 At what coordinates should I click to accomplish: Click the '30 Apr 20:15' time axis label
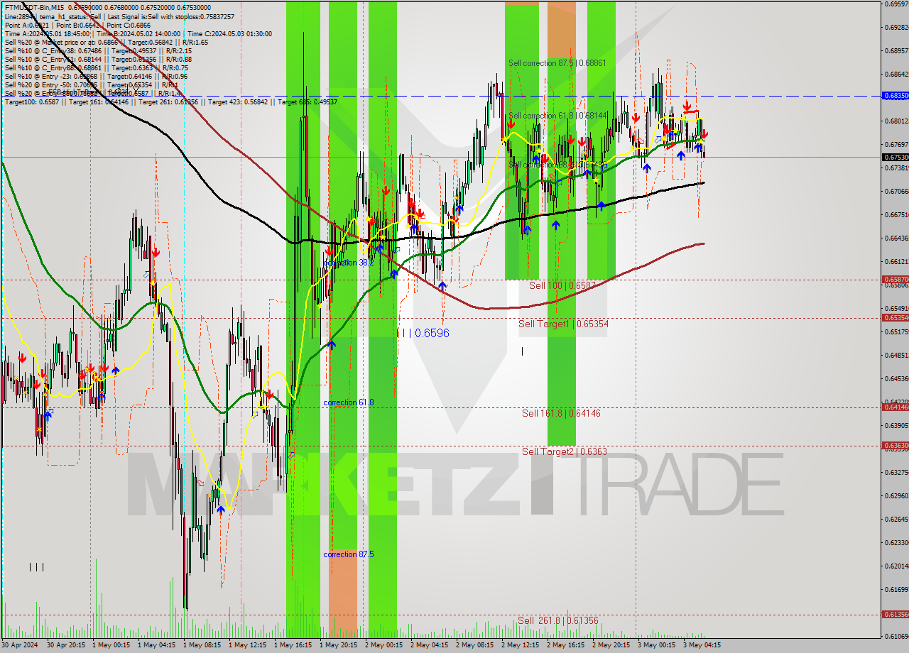pos(66,645)
